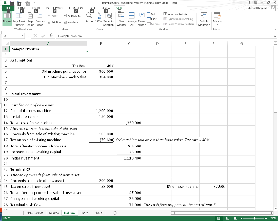
Task: Open the Switch Windows dropdown
Action: [x=203, y=18]
